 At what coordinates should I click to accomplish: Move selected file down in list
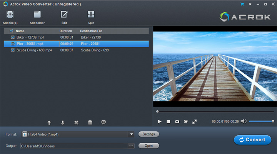[63, 123]
